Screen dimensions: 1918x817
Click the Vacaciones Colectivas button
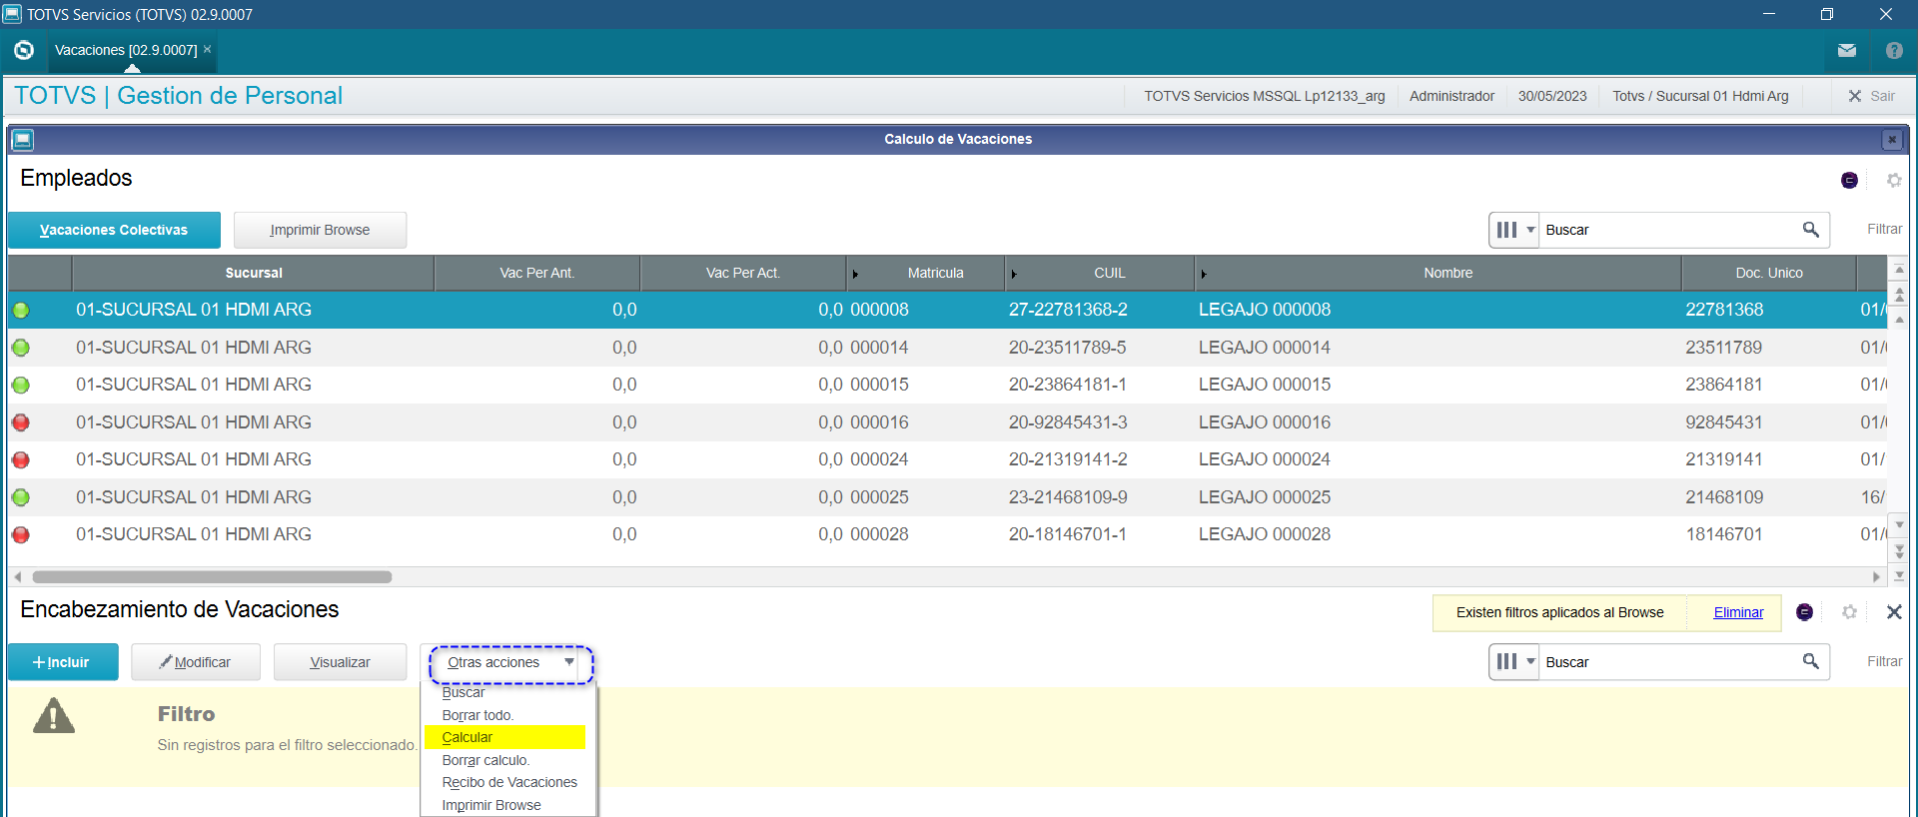[114, 230]
